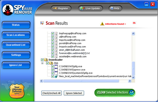Click the horizontal scrollbar right arrow
158x102 pixels.
pos(130,81)
